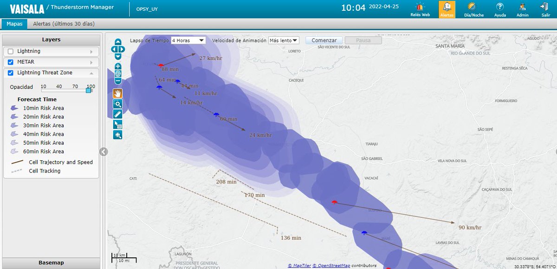Screen dimensions: 557x269
Task: Click the 60min Risk Area legend swatch
Action: pos(14,151)
